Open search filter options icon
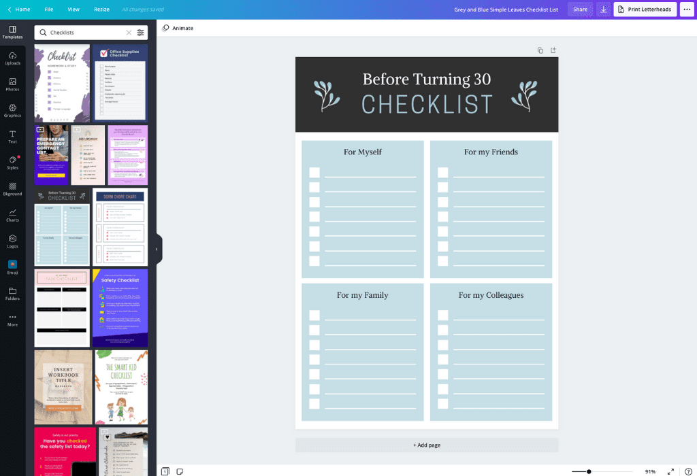 coord(140,33)
